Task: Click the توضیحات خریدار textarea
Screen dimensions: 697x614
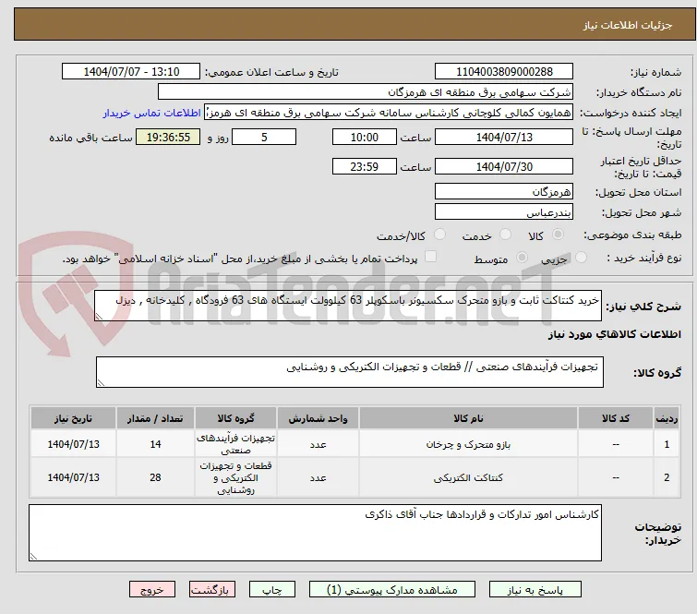Action: coord(315,533)
